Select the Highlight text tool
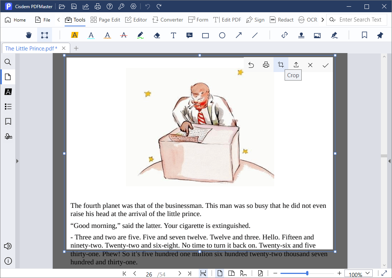The image size is (392, 278). coord(75,35)
